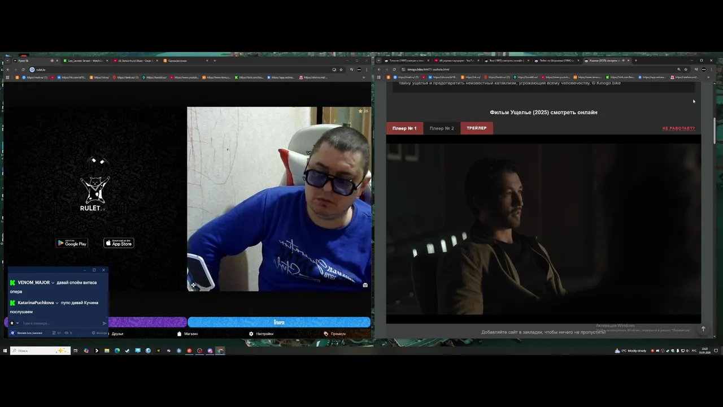Open Microsoft Edge from taskbar
Image resolution: width=723 pixels, height=407 pixels.
117,350
